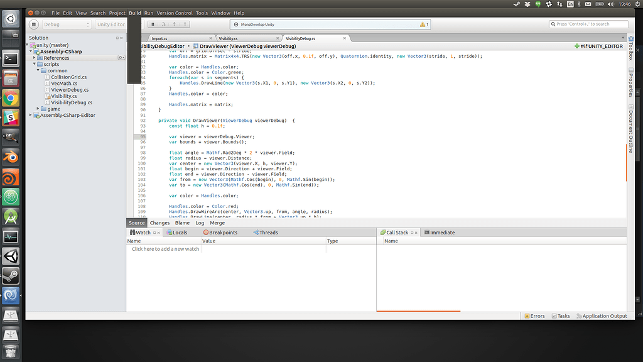Open VecMath.cs from the solution tree
Image resolution: width=643 pixels, height=362 pixels.
(x=64, y=83)
